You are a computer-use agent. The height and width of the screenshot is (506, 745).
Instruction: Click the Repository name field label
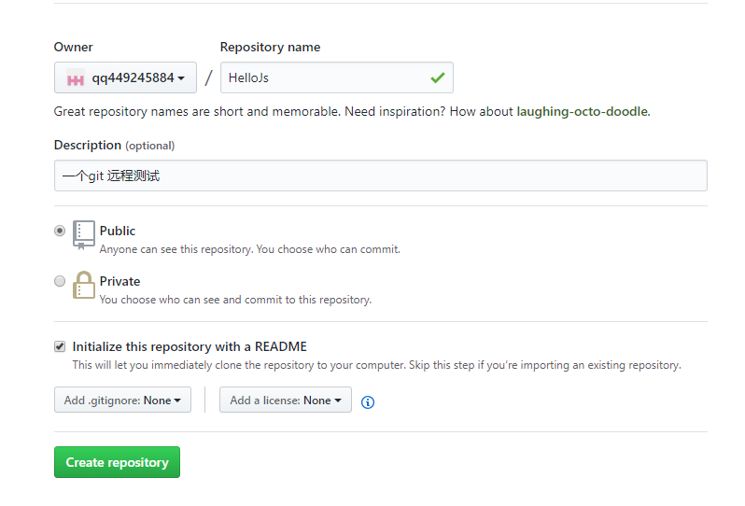[270, 48]
